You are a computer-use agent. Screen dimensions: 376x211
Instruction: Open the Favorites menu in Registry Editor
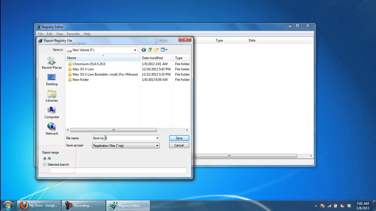pos(73,34)
